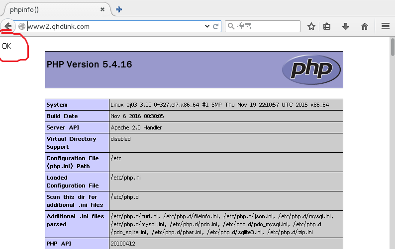This screenshot has height=249, width=395.
Task: Click the System row label
Action: tap(57, 105)
